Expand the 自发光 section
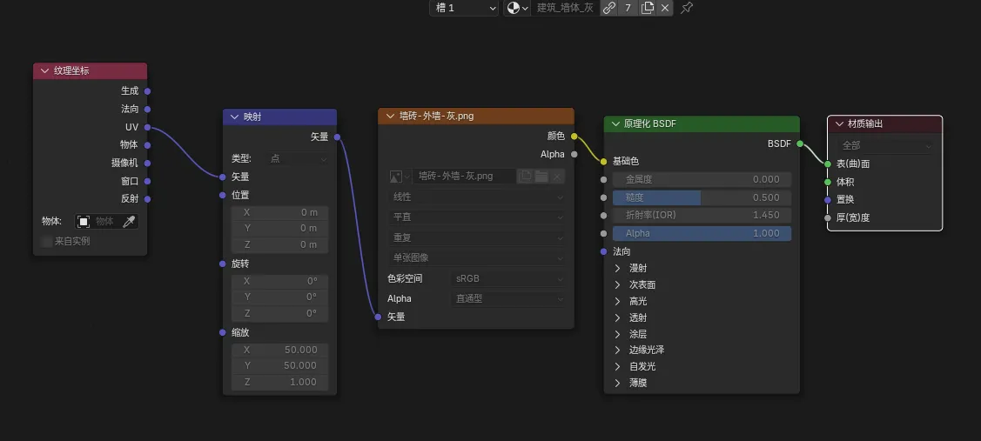 tap(617, 366)
